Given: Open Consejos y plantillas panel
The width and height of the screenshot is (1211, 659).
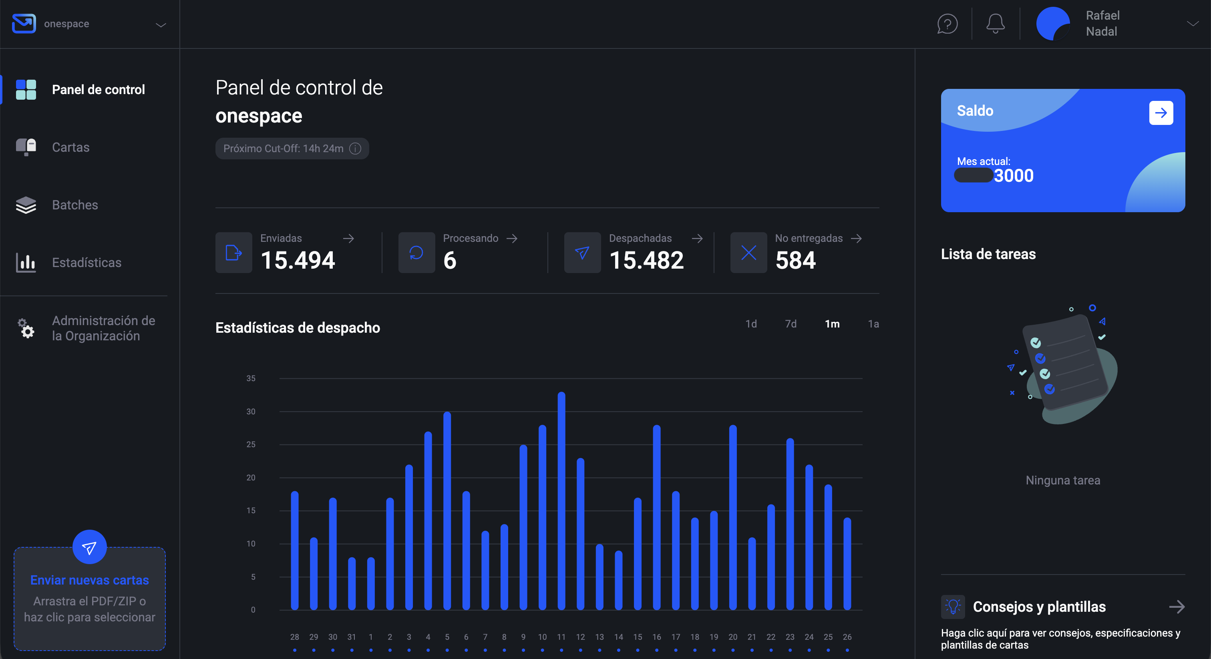Looking at the screenshot, I should point(1040,607).
